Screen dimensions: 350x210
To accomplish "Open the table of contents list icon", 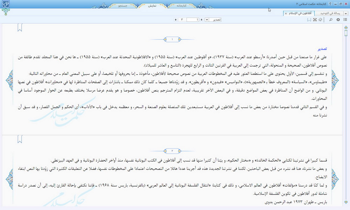I will [345, 20].
